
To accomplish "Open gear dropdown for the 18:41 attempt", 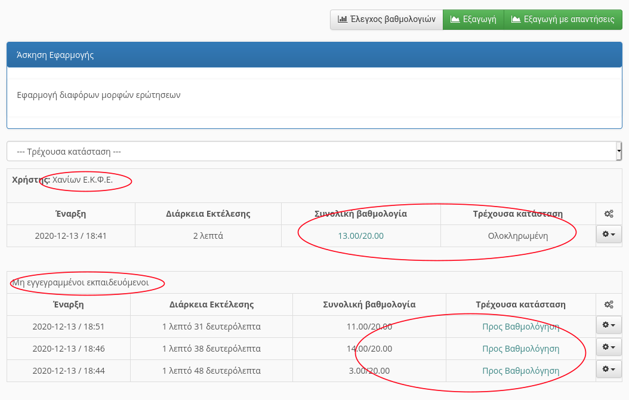I will [x=609, y=234].
